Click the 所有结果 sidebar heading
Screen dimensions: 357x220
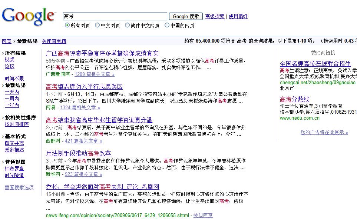pyautogui.click(x=15, y=53)
